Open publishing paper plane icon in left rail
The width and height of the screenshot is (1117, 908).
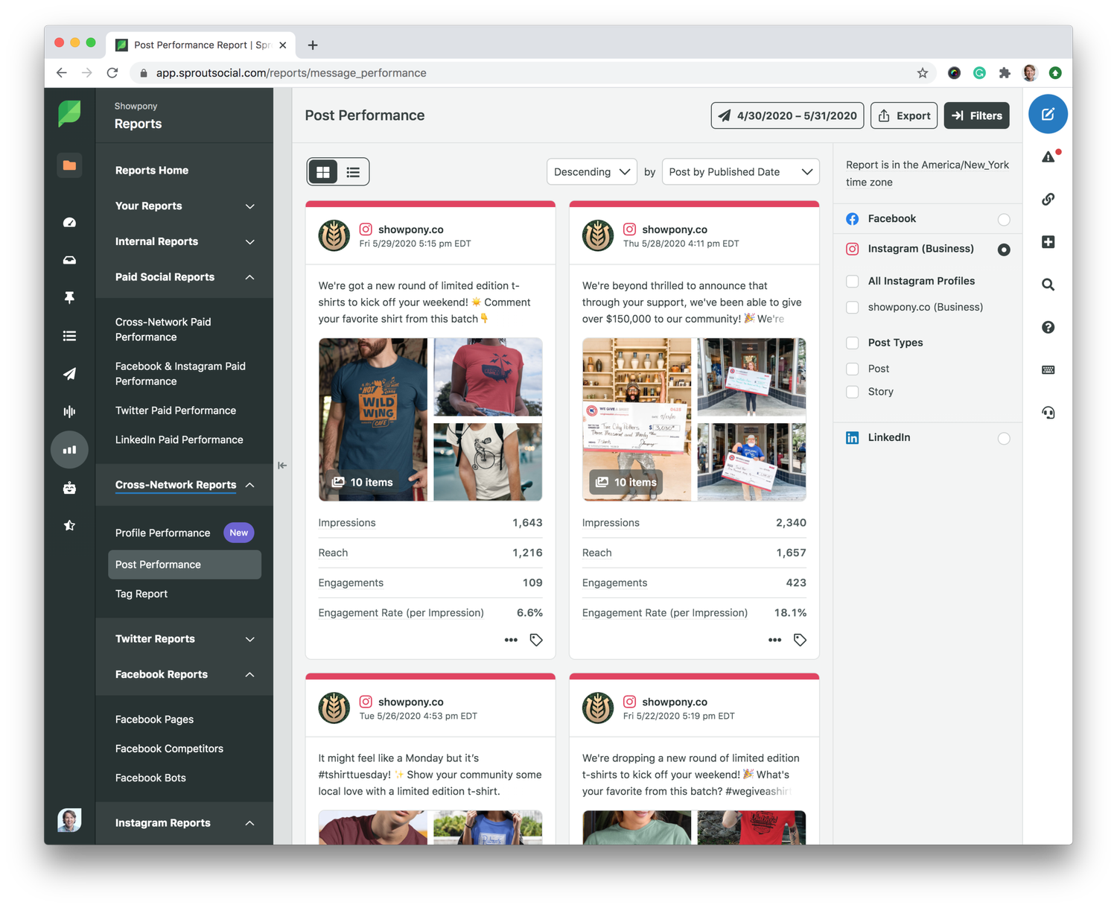(x=69, y=374)
